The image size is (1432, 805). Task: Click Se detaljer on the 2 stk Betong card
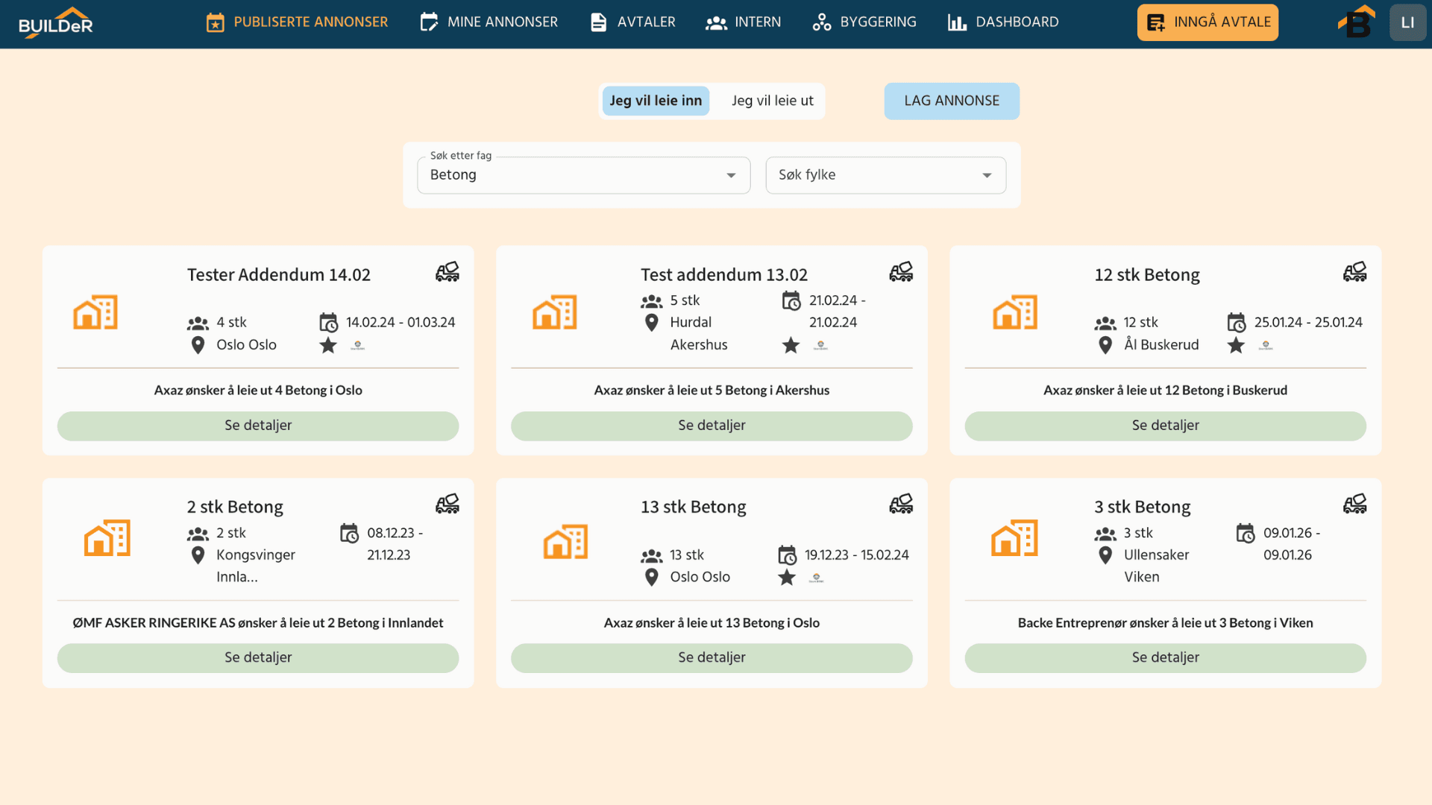257,657
